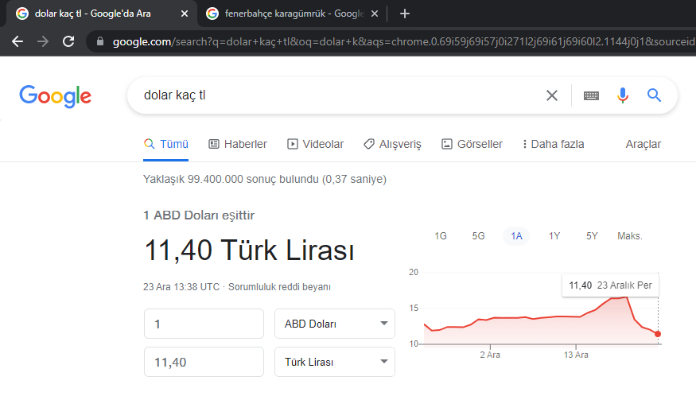
Task: Click in the 'dolar kaç tl' search field
Action: click(337, 95)
